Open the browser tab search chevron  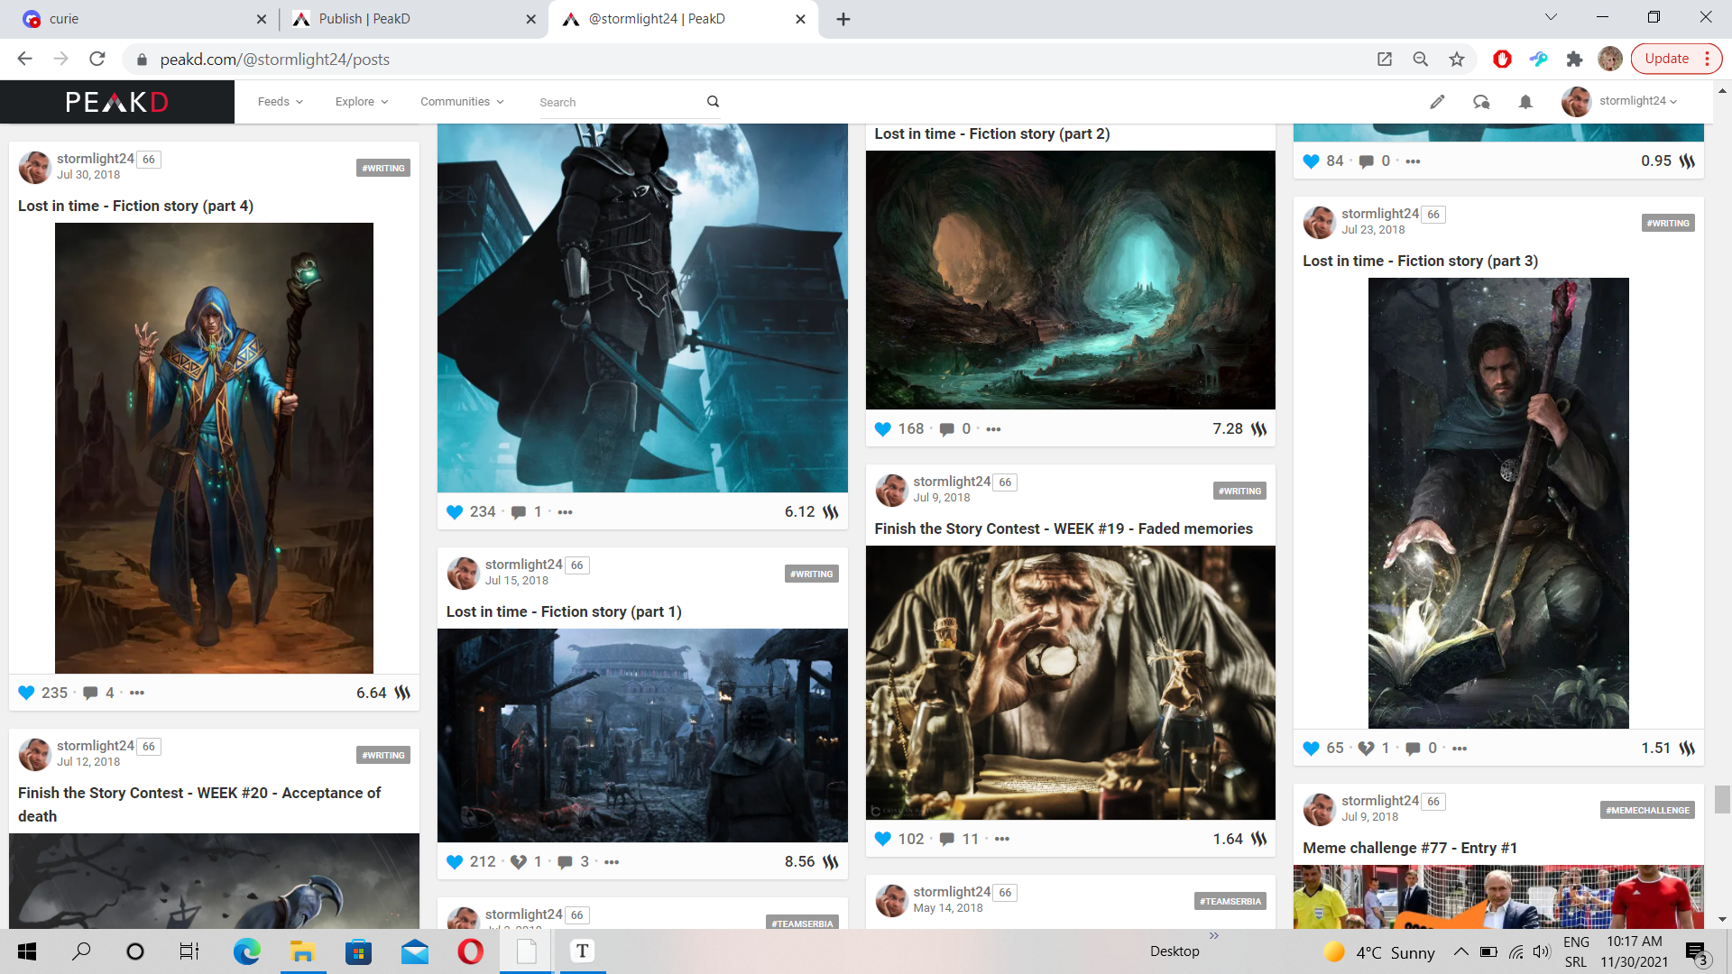tap(1551, 17)
